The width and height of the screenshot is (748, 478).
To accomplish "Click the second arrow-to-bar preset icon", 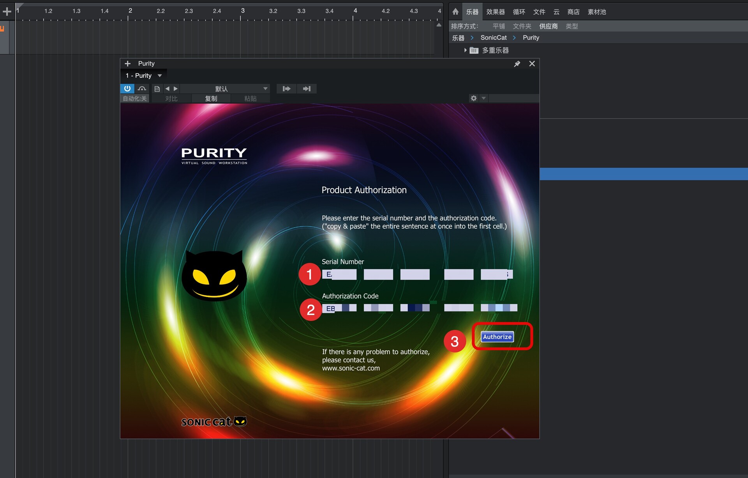I will tap(307, 89).
